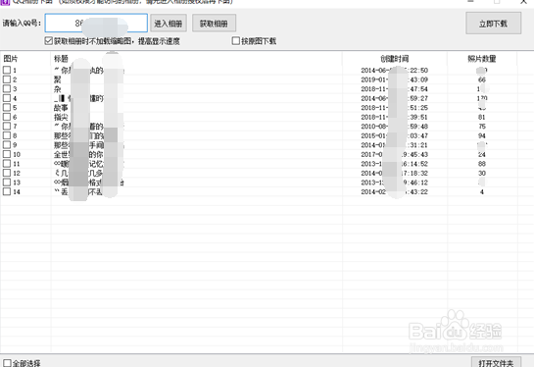Click photo count 24 in row 10
534x367 pixels.
[482, 154]
